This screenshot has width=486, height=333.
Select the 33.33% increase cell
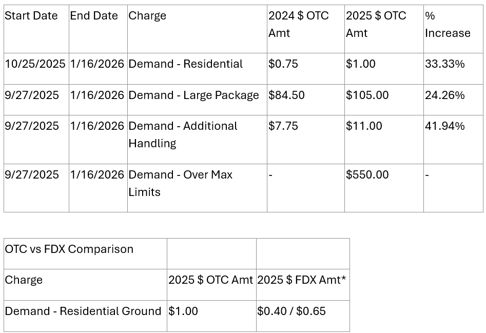pos(453,68)
